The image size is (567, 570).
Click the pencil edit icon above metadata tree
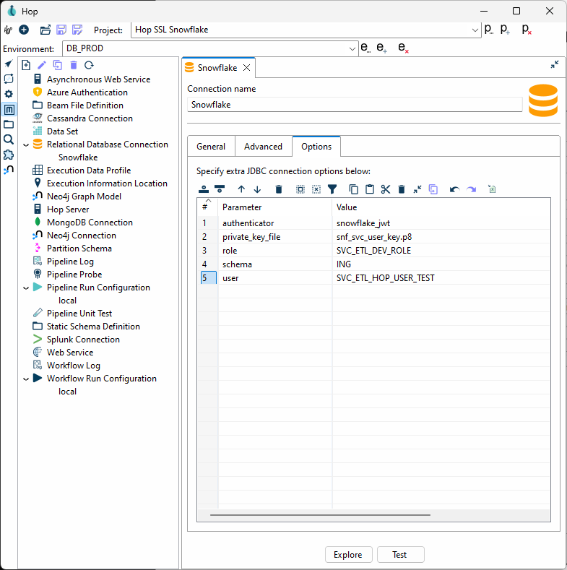click(x=42, y=65)
